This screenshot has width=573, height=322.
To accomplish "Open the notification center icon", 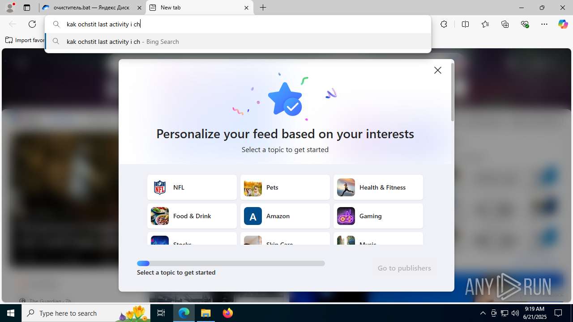I will click(x=559, y=313).
